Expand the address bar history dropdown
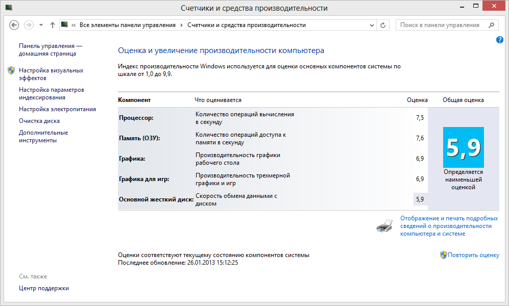This screenshot has height=306, width=509. (x=372, y=25)
